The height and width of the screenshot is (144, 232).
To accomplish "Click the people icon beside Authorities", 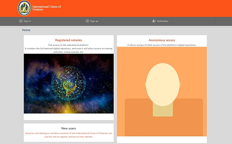I will pos(154,21).
